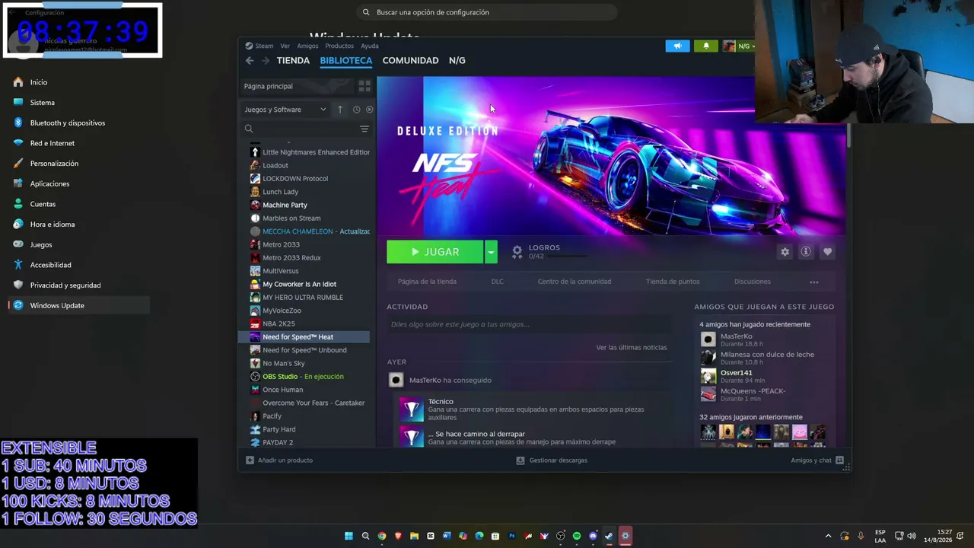Sort library with the up arrow icon

(x=340, y=110)
